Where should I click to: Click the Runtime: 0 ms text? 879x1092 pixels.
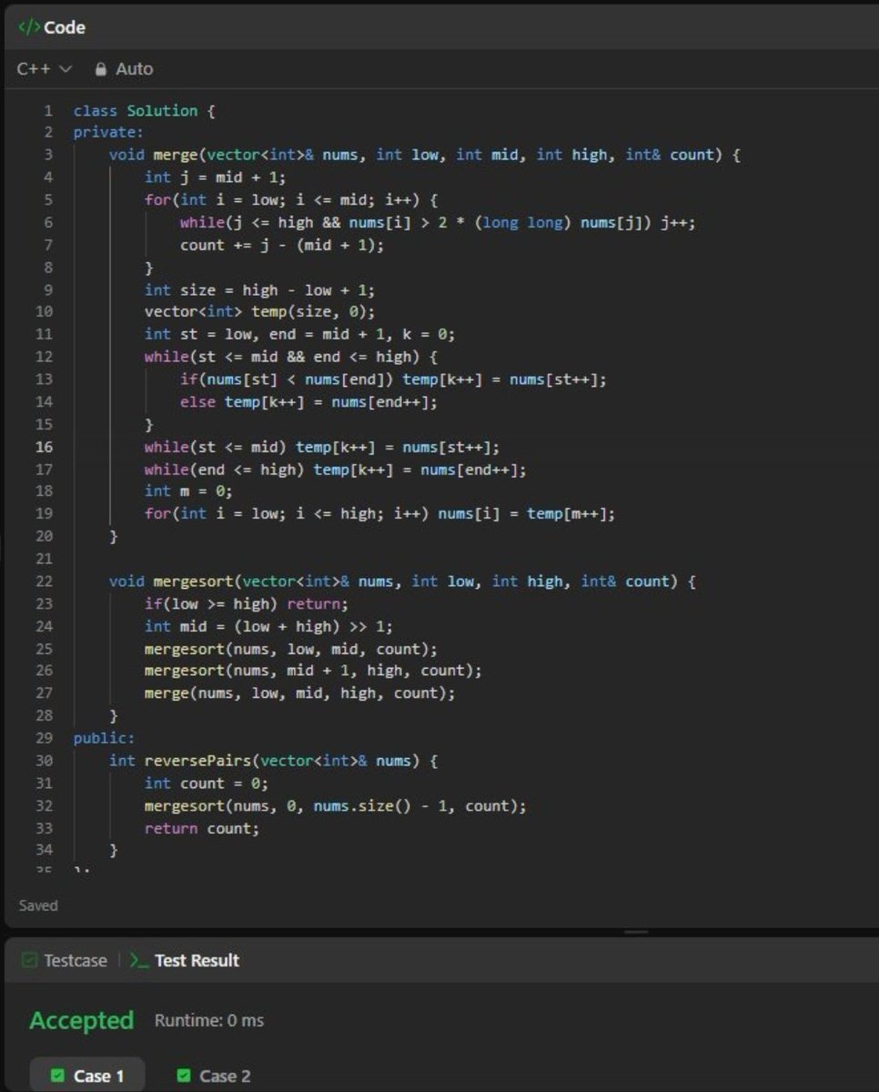click(209, 1021)
